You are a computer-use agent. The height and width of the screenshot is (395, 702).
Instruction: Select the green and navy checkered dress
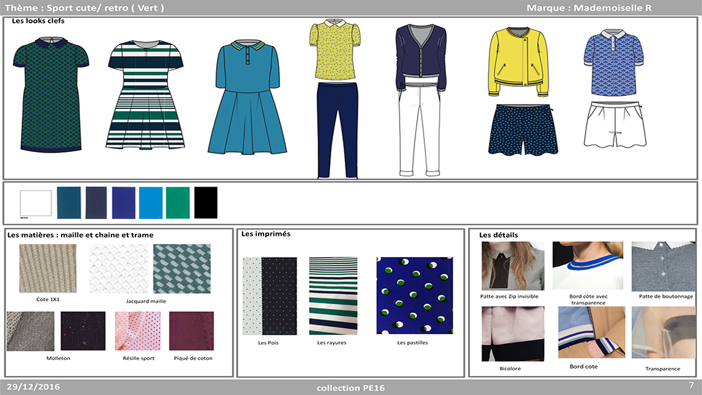[x=50, y=95]
